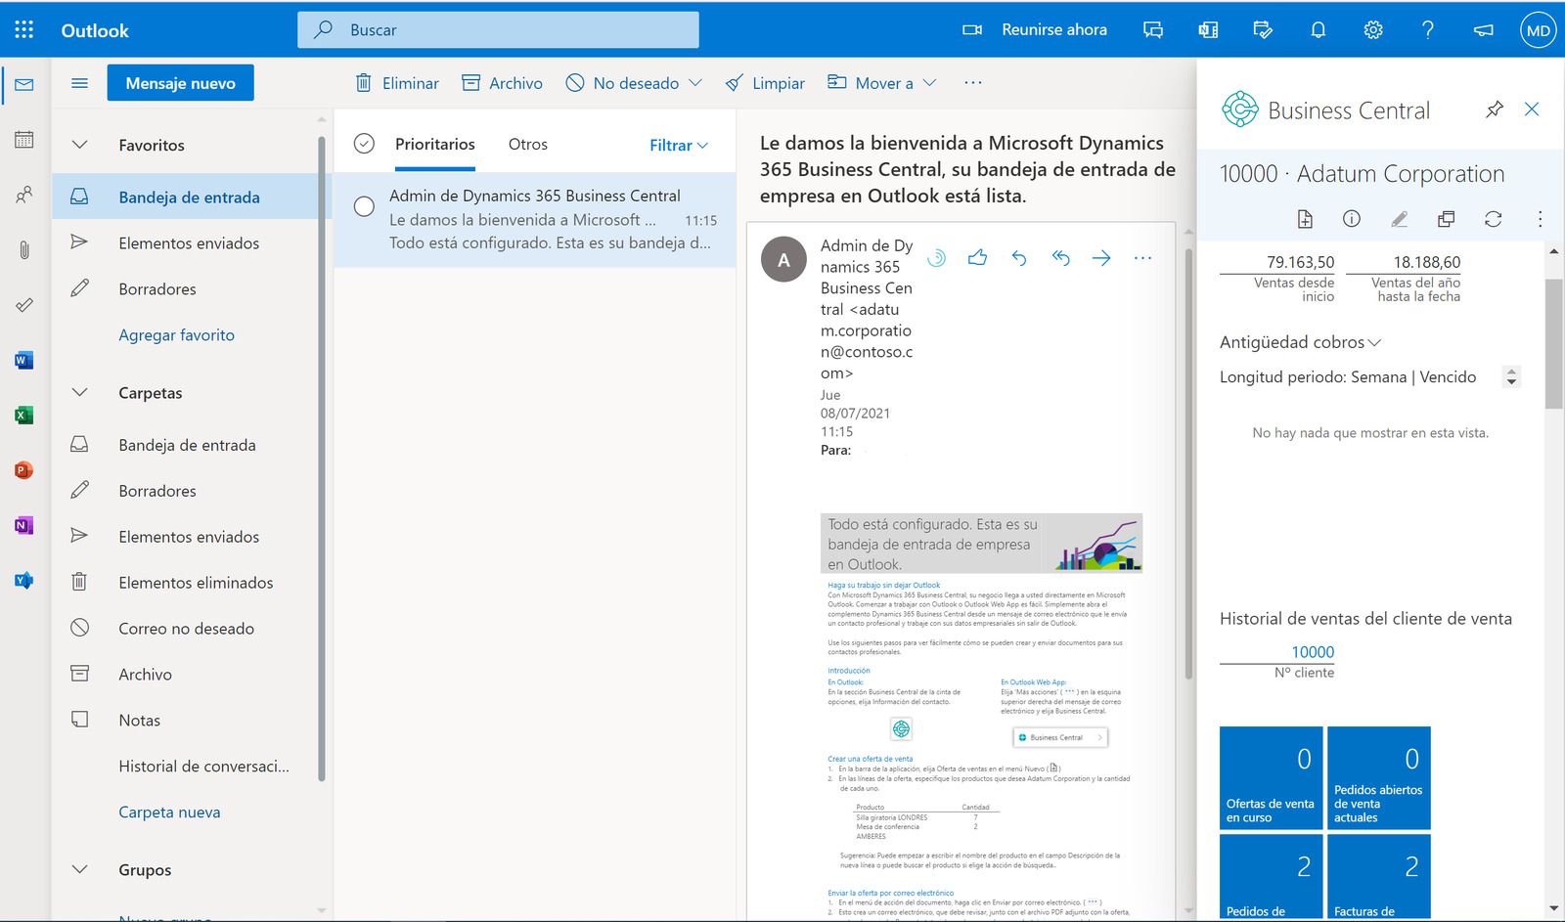Viewport: 1565px width, 922px height.
Task: Refresh the Business Central pane
Action: pyautogui.click(x=1493, y=219)
